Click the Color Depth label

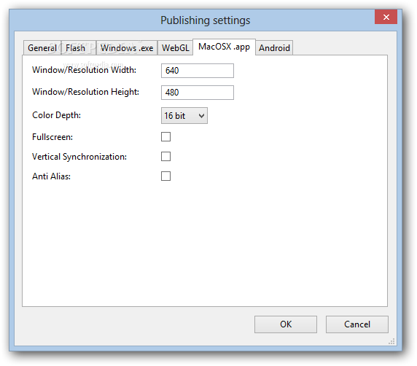click(56, 115)
